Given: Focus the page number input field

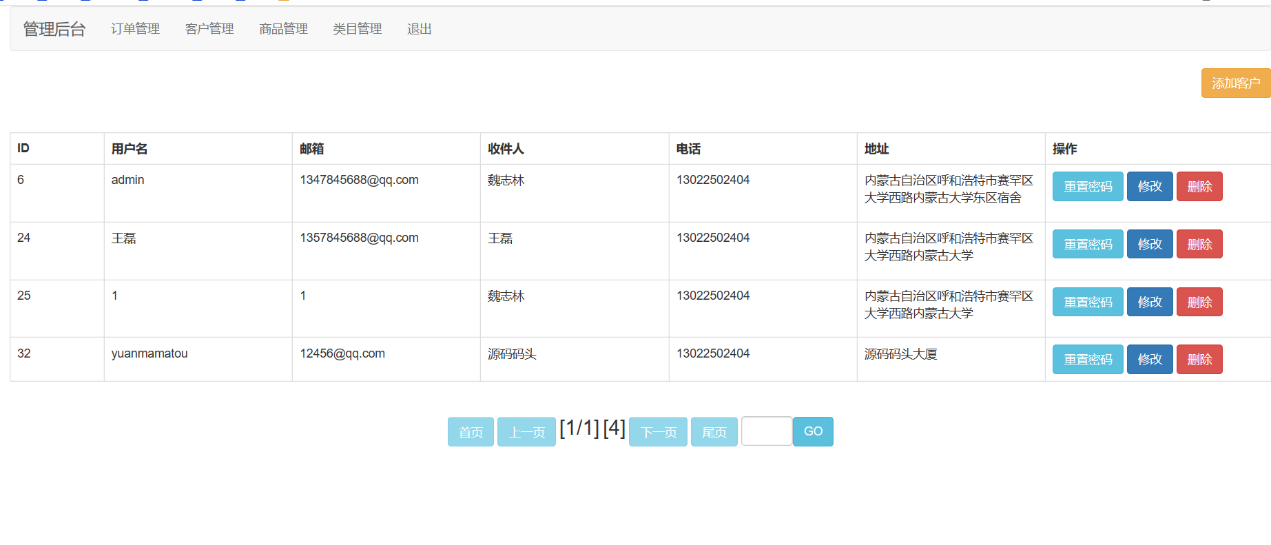Looking at the screenshot, I should (766, 431).
